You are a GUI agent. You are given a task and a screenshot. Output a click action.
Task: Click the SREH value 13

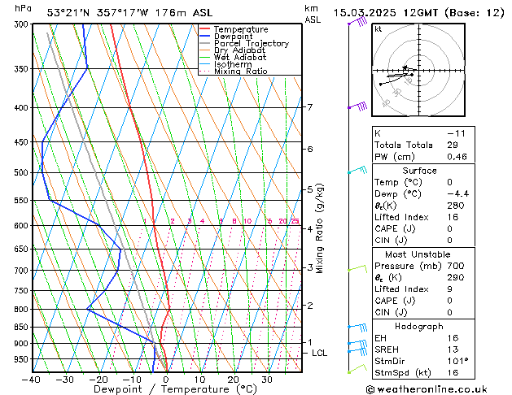click(453, 349)
